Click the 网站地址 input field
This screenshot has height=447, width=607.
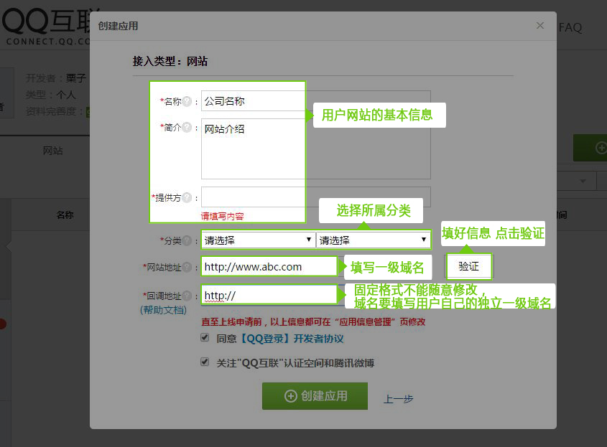point(269,266)
